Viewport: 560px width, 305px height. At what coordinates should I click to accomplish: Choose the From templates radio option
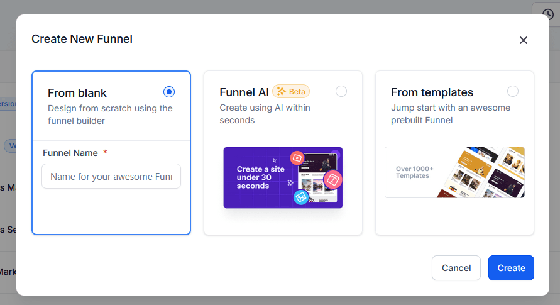512,92
